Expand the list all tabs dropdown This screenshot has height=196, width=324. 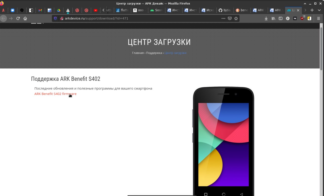[x=319, y=10]
